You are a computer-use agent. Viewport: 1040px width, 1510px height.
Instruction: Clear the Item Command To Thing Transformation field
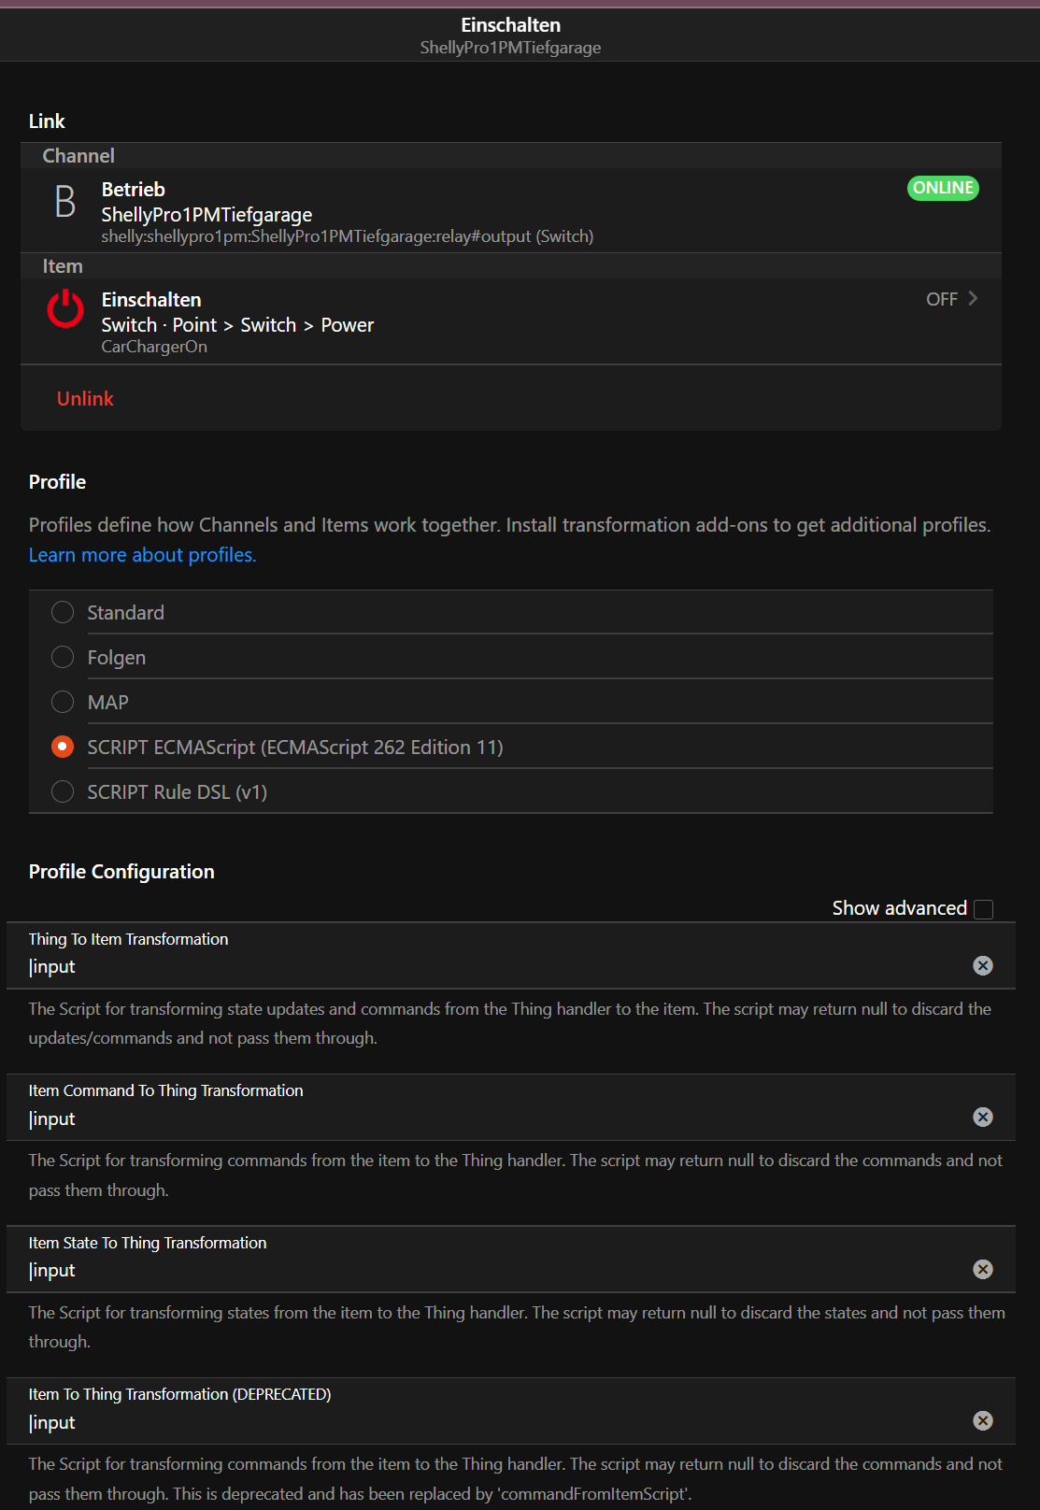tap(982, 1118)
